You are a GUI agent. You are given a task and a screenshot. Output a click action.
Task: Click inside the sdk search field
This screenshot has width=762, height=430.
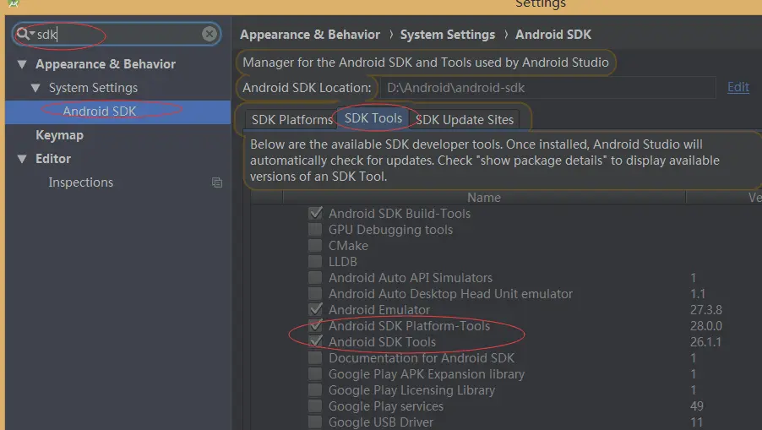tap(117, 34)
